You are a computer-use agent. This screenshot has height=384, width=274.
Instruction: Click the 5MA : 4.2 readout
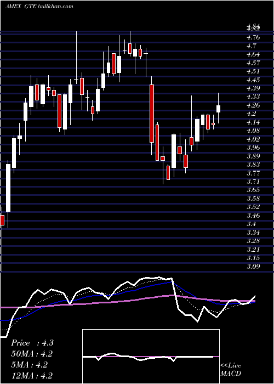coord(29,365)
